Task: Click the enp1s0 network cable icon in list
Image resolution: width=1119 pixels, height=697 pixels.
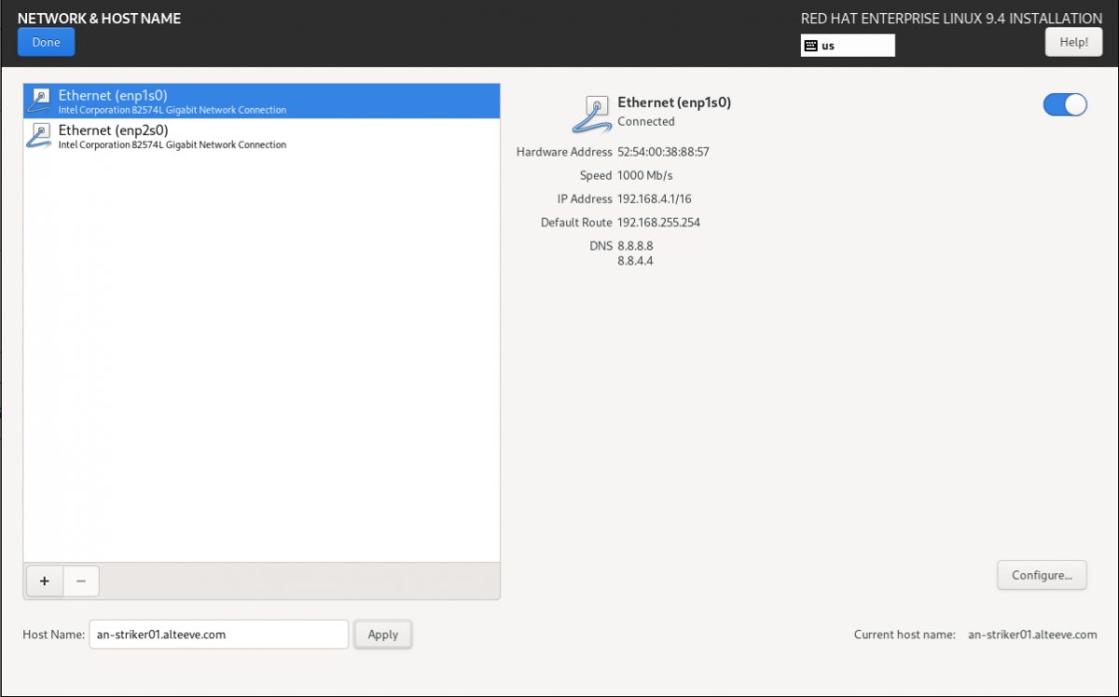Action: pos(40,101)
